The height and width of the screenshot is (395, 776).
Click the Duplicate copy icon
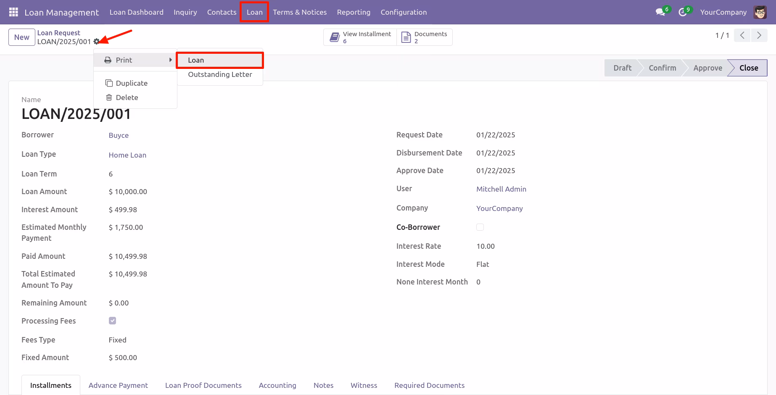(109, 83)
